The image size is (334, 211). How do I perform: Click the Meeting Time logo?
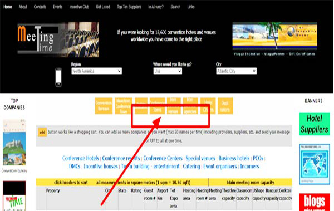[x=58, y=39]
